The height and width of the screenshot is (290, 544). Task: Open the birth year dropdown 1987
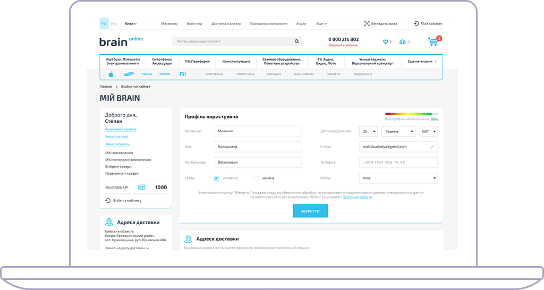[428, 131]
